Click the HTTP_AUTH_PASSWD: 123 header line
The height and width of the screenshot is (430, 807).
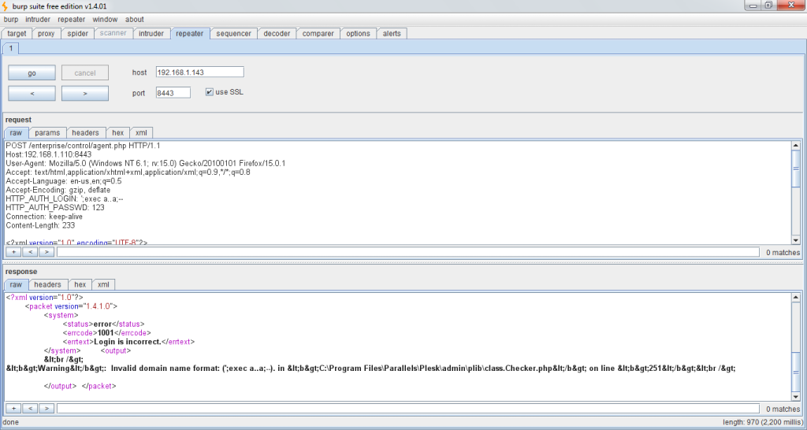(55, 208)
